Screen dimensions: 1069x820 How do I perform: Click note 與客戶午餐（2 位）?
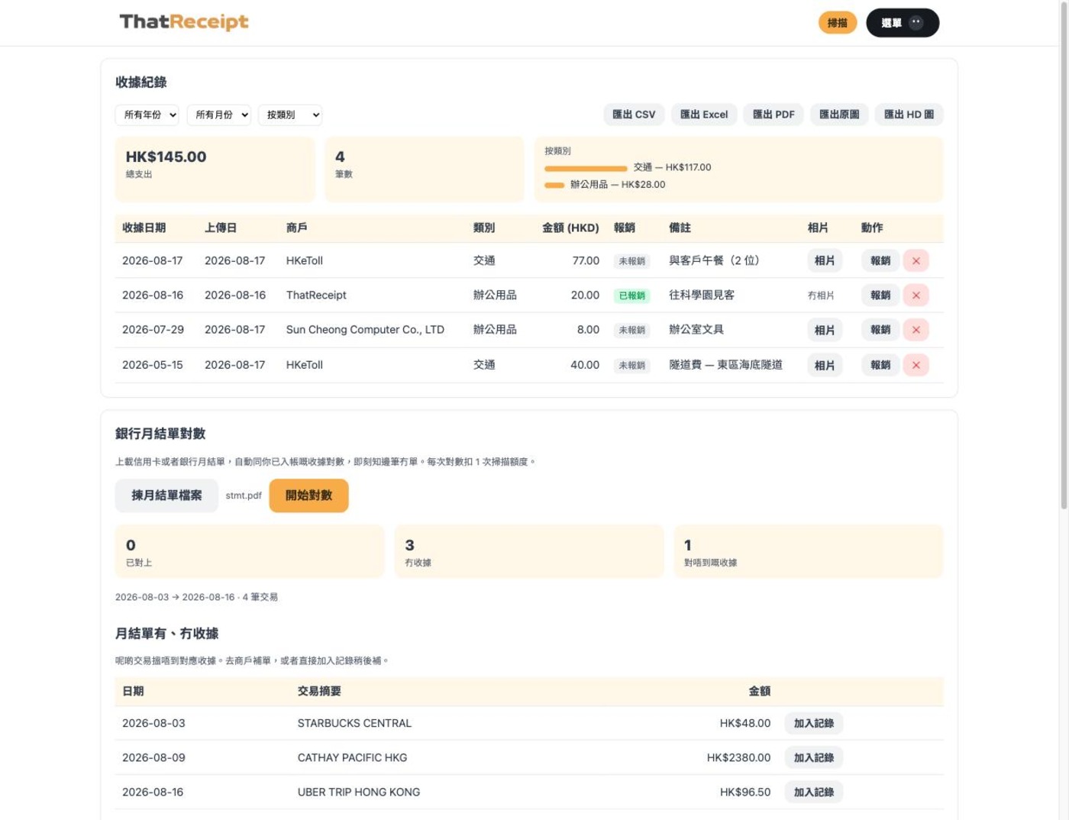pyautogui.click(x=714, y=260)
